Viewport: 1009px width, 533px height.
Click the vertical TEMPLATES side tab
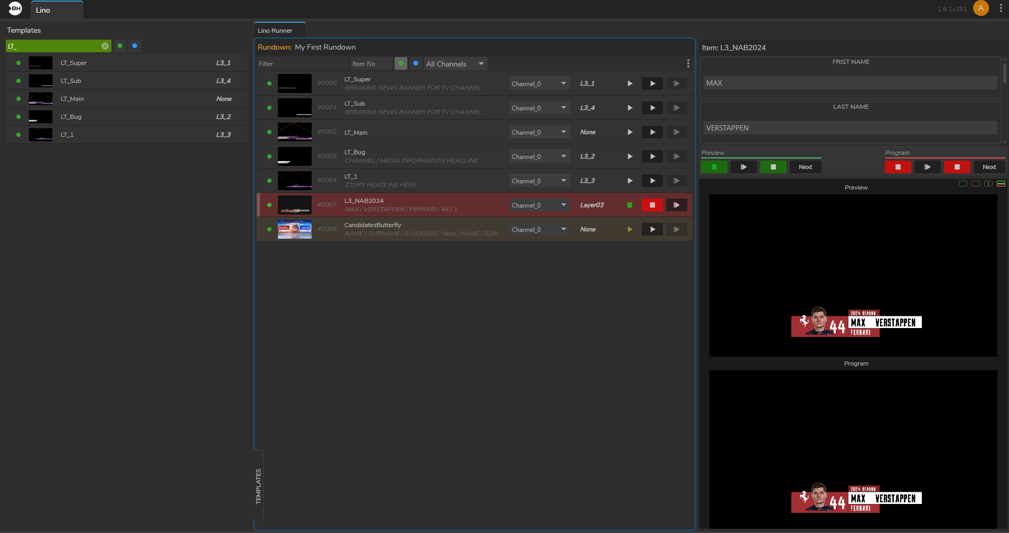tap(258, 486)
